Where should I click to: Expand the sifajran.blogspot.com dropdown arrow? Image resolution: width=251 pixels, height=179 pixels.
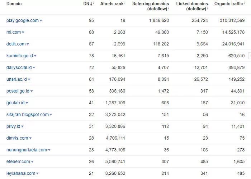51,115
